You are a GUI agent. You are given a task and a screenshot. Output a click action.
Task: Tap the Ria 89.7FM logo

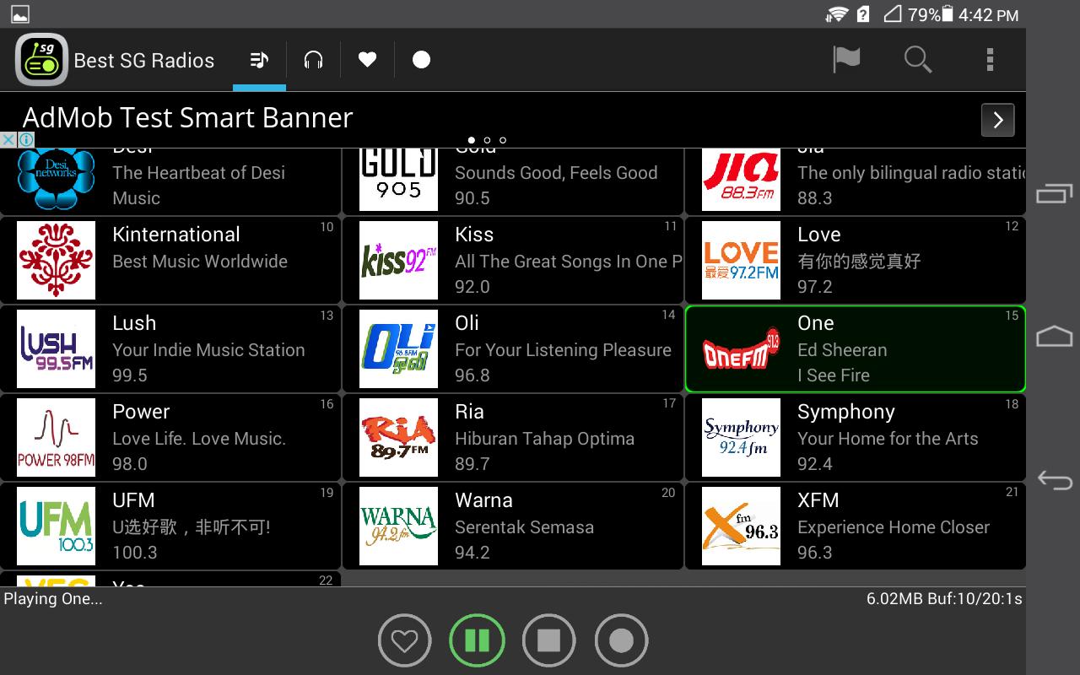399,438
